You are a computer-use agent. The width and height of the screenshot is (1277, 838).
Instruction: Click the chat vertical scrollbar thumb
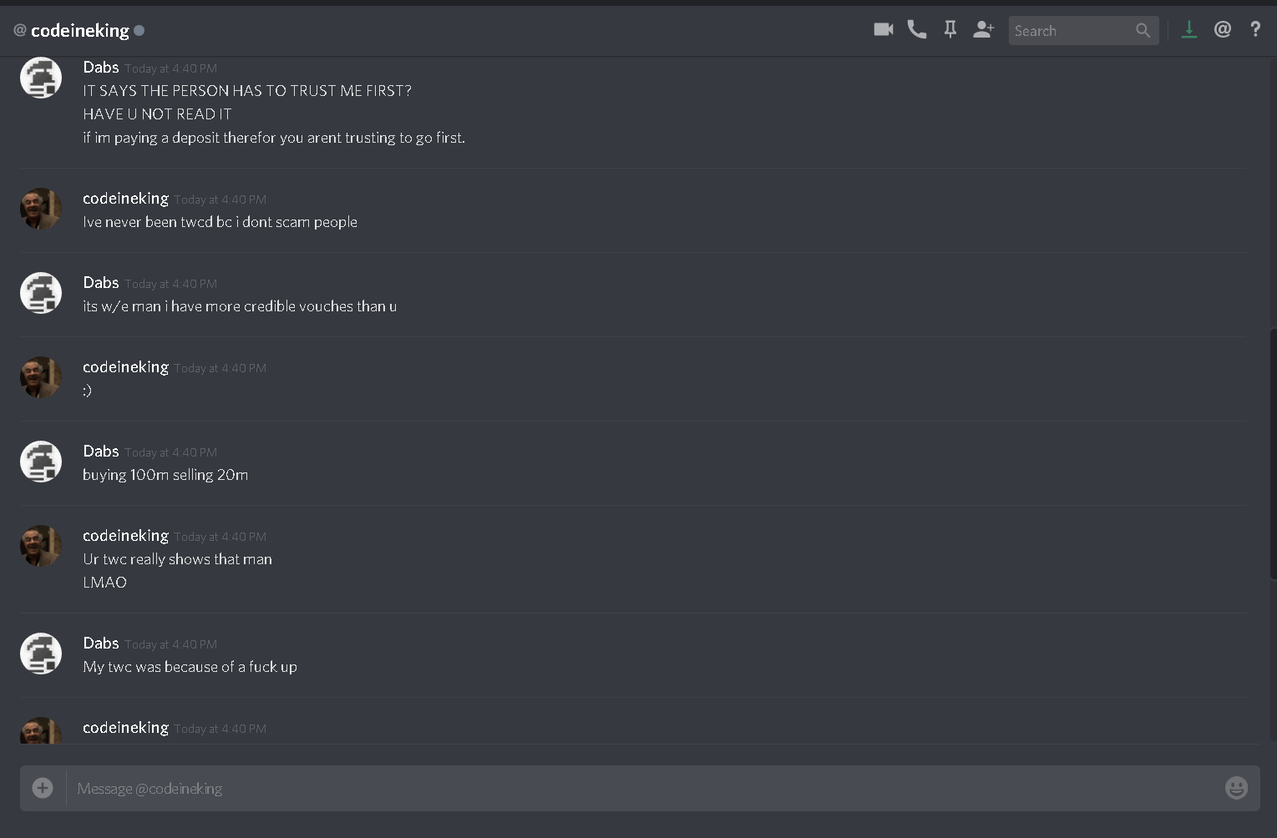click(1272, 453)
